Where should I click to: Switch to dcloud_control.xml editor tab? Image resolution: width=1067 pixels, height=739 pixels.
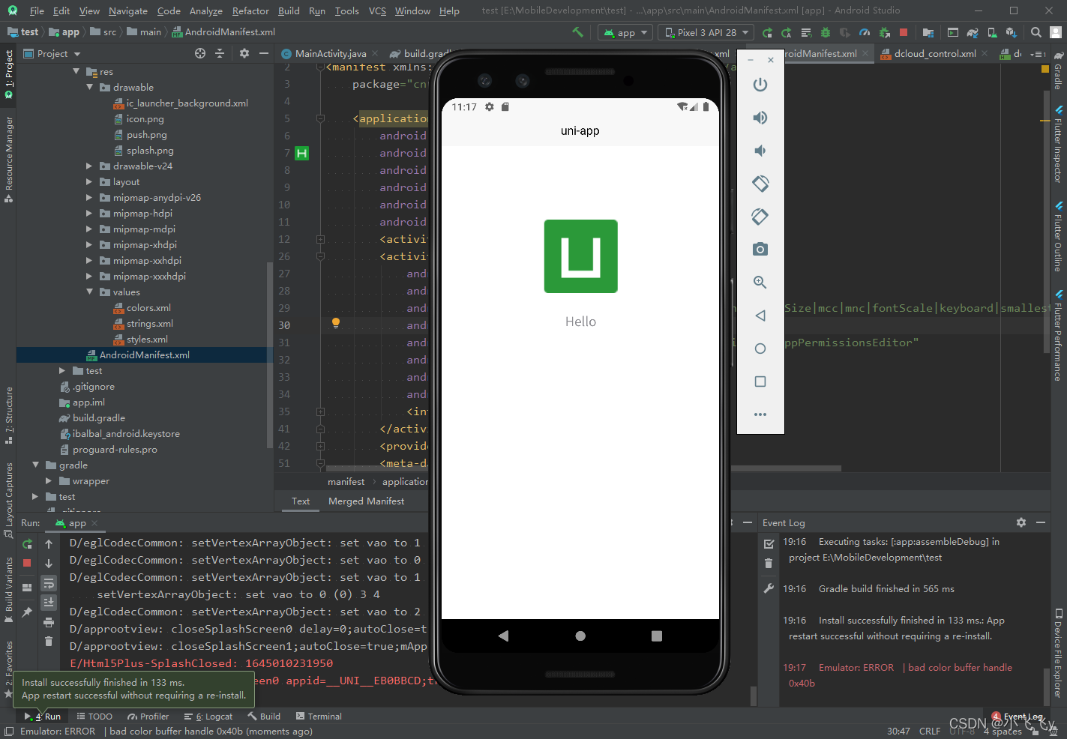935,53
